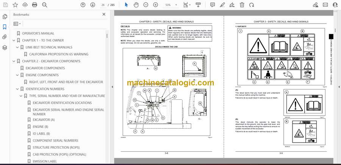Activate the Selection arrow tool
The height and width of the screenshot is (165, 341).
click(126, 5)
